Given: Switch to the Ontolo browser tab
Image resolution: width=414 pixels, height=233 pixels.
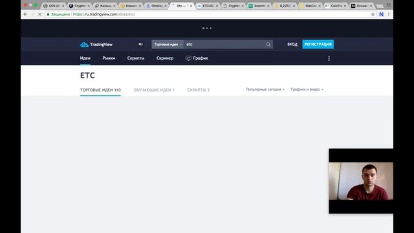Looking at the screenshot, I should click(157, 6).
